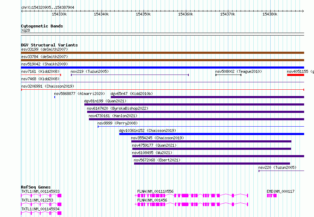Click the chrX:154320905..154387904 region label
The width and height of the screenshot is (314, 217).
point(48,7)
